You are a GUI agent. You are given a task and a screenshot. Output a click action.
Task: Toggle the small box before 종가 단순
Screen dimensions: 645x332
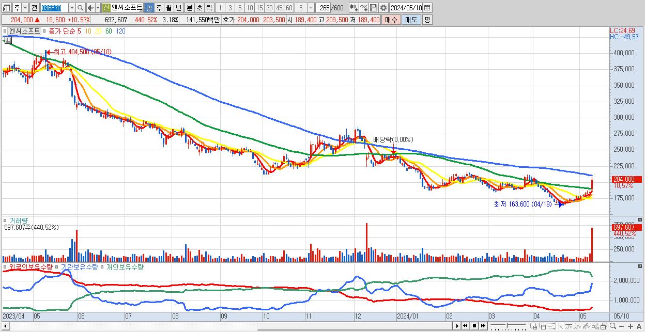(45, 31)
